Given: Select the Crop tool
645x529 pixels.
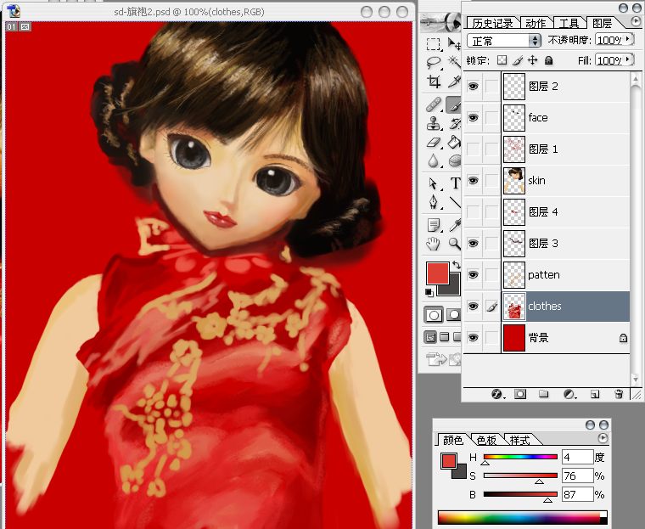Looking at the screenshot, I should (x=433, y=82).
